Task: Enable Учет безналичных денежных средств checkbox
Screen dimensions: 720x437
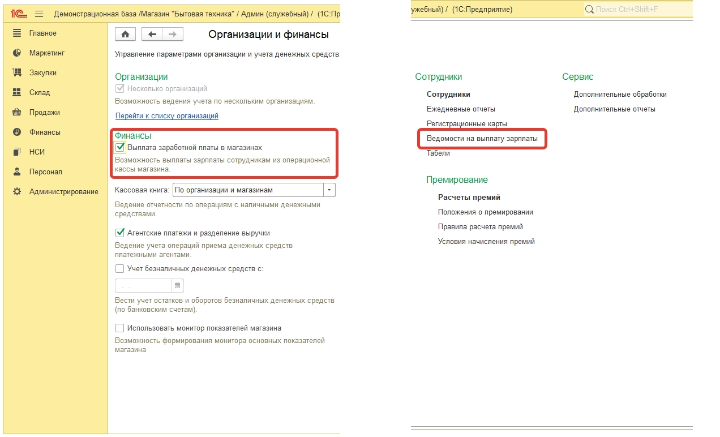Action: click(x=119, y=269)
